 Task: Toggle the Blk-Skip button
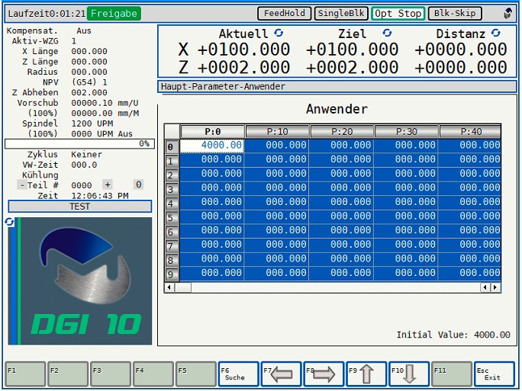pos(455,14)
